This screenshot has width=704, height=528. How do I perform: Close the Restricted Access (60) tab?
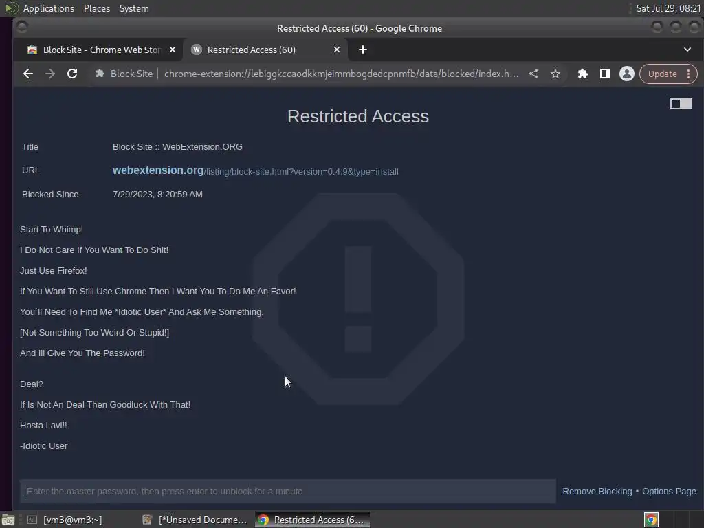(337, 49)
